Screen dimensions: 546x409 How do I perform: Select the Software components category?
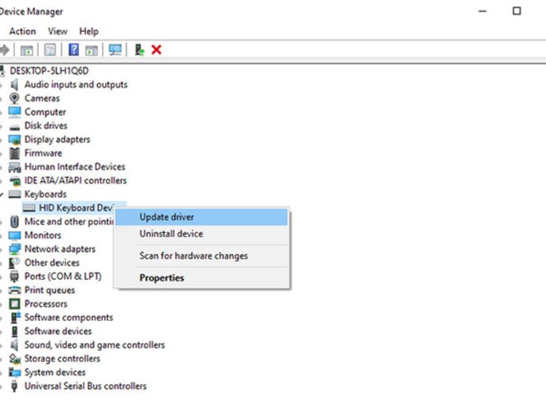(69, 318)
